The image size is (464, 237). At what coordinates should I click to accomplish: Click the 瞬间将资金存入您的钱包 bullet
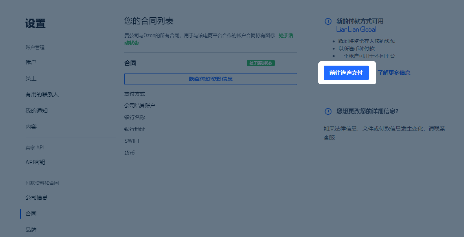click(367, 41)
